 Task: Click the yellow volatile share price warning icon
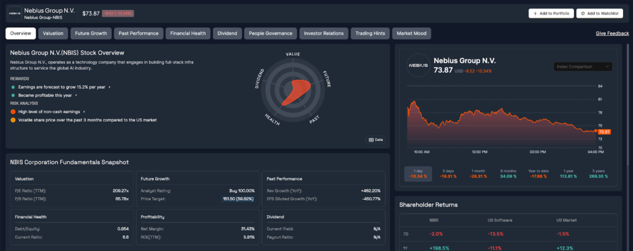(x=13, y=119)
